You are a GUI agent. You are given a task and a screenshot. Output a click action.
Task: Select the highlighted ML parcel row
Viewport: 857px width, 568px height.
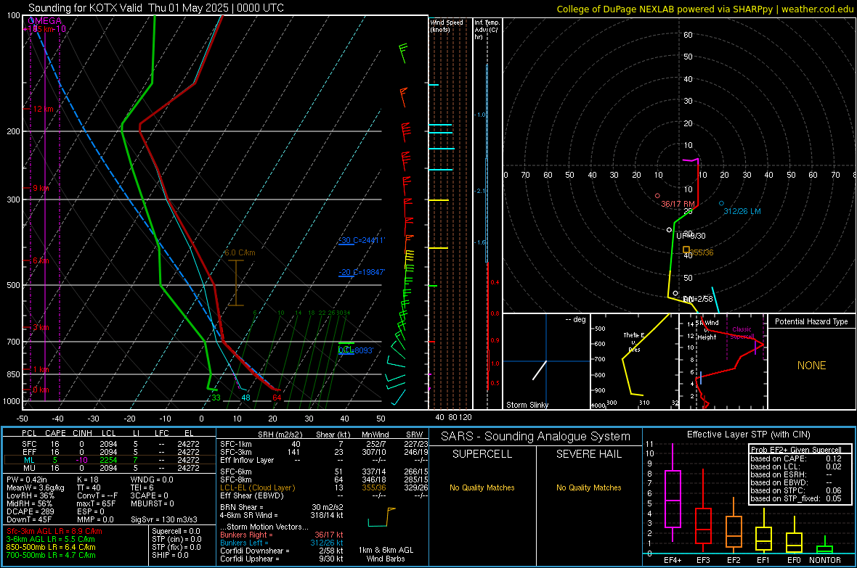109,461
